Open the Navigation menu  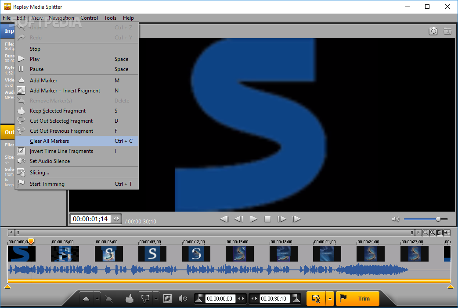(61, 18)
